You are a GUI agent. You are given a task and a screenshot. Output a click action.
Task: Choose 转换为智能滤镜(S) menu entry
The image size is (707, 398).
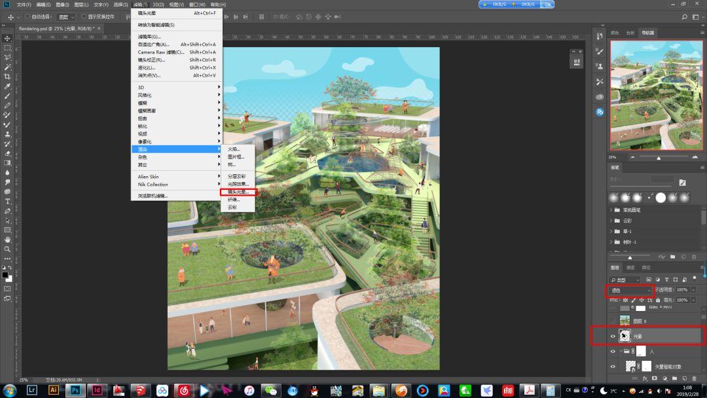(177, 25)
